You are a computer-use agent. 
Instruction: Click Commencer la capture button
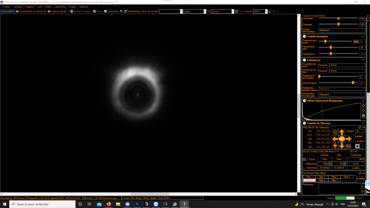31,11
